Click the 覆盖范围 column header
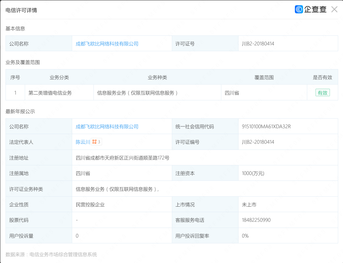Viewport: 343px width, 263px height. coord(264,77)
